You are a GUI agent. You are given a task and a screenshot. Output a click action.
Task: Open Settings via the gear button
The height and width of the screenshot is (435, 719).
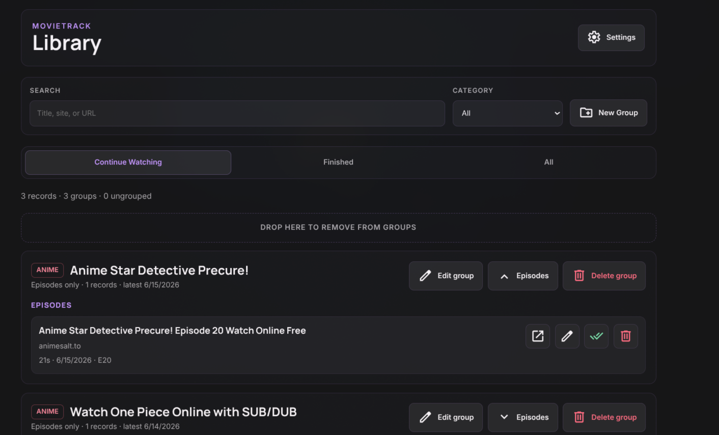611,38
